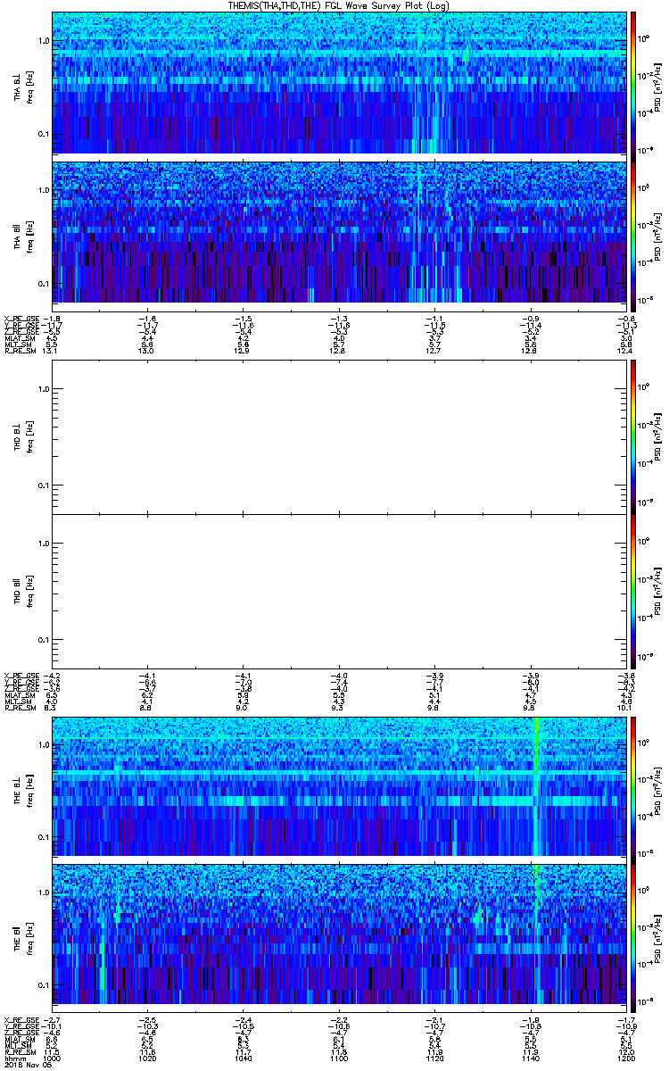Click the 1040 time tick label
This screenshot has width=669, height=1071.
pos(243,1059)
